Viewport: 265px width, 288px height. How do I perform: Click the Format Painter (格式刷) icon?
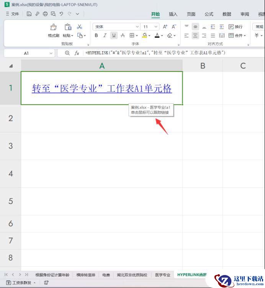(x=53, y=27)
